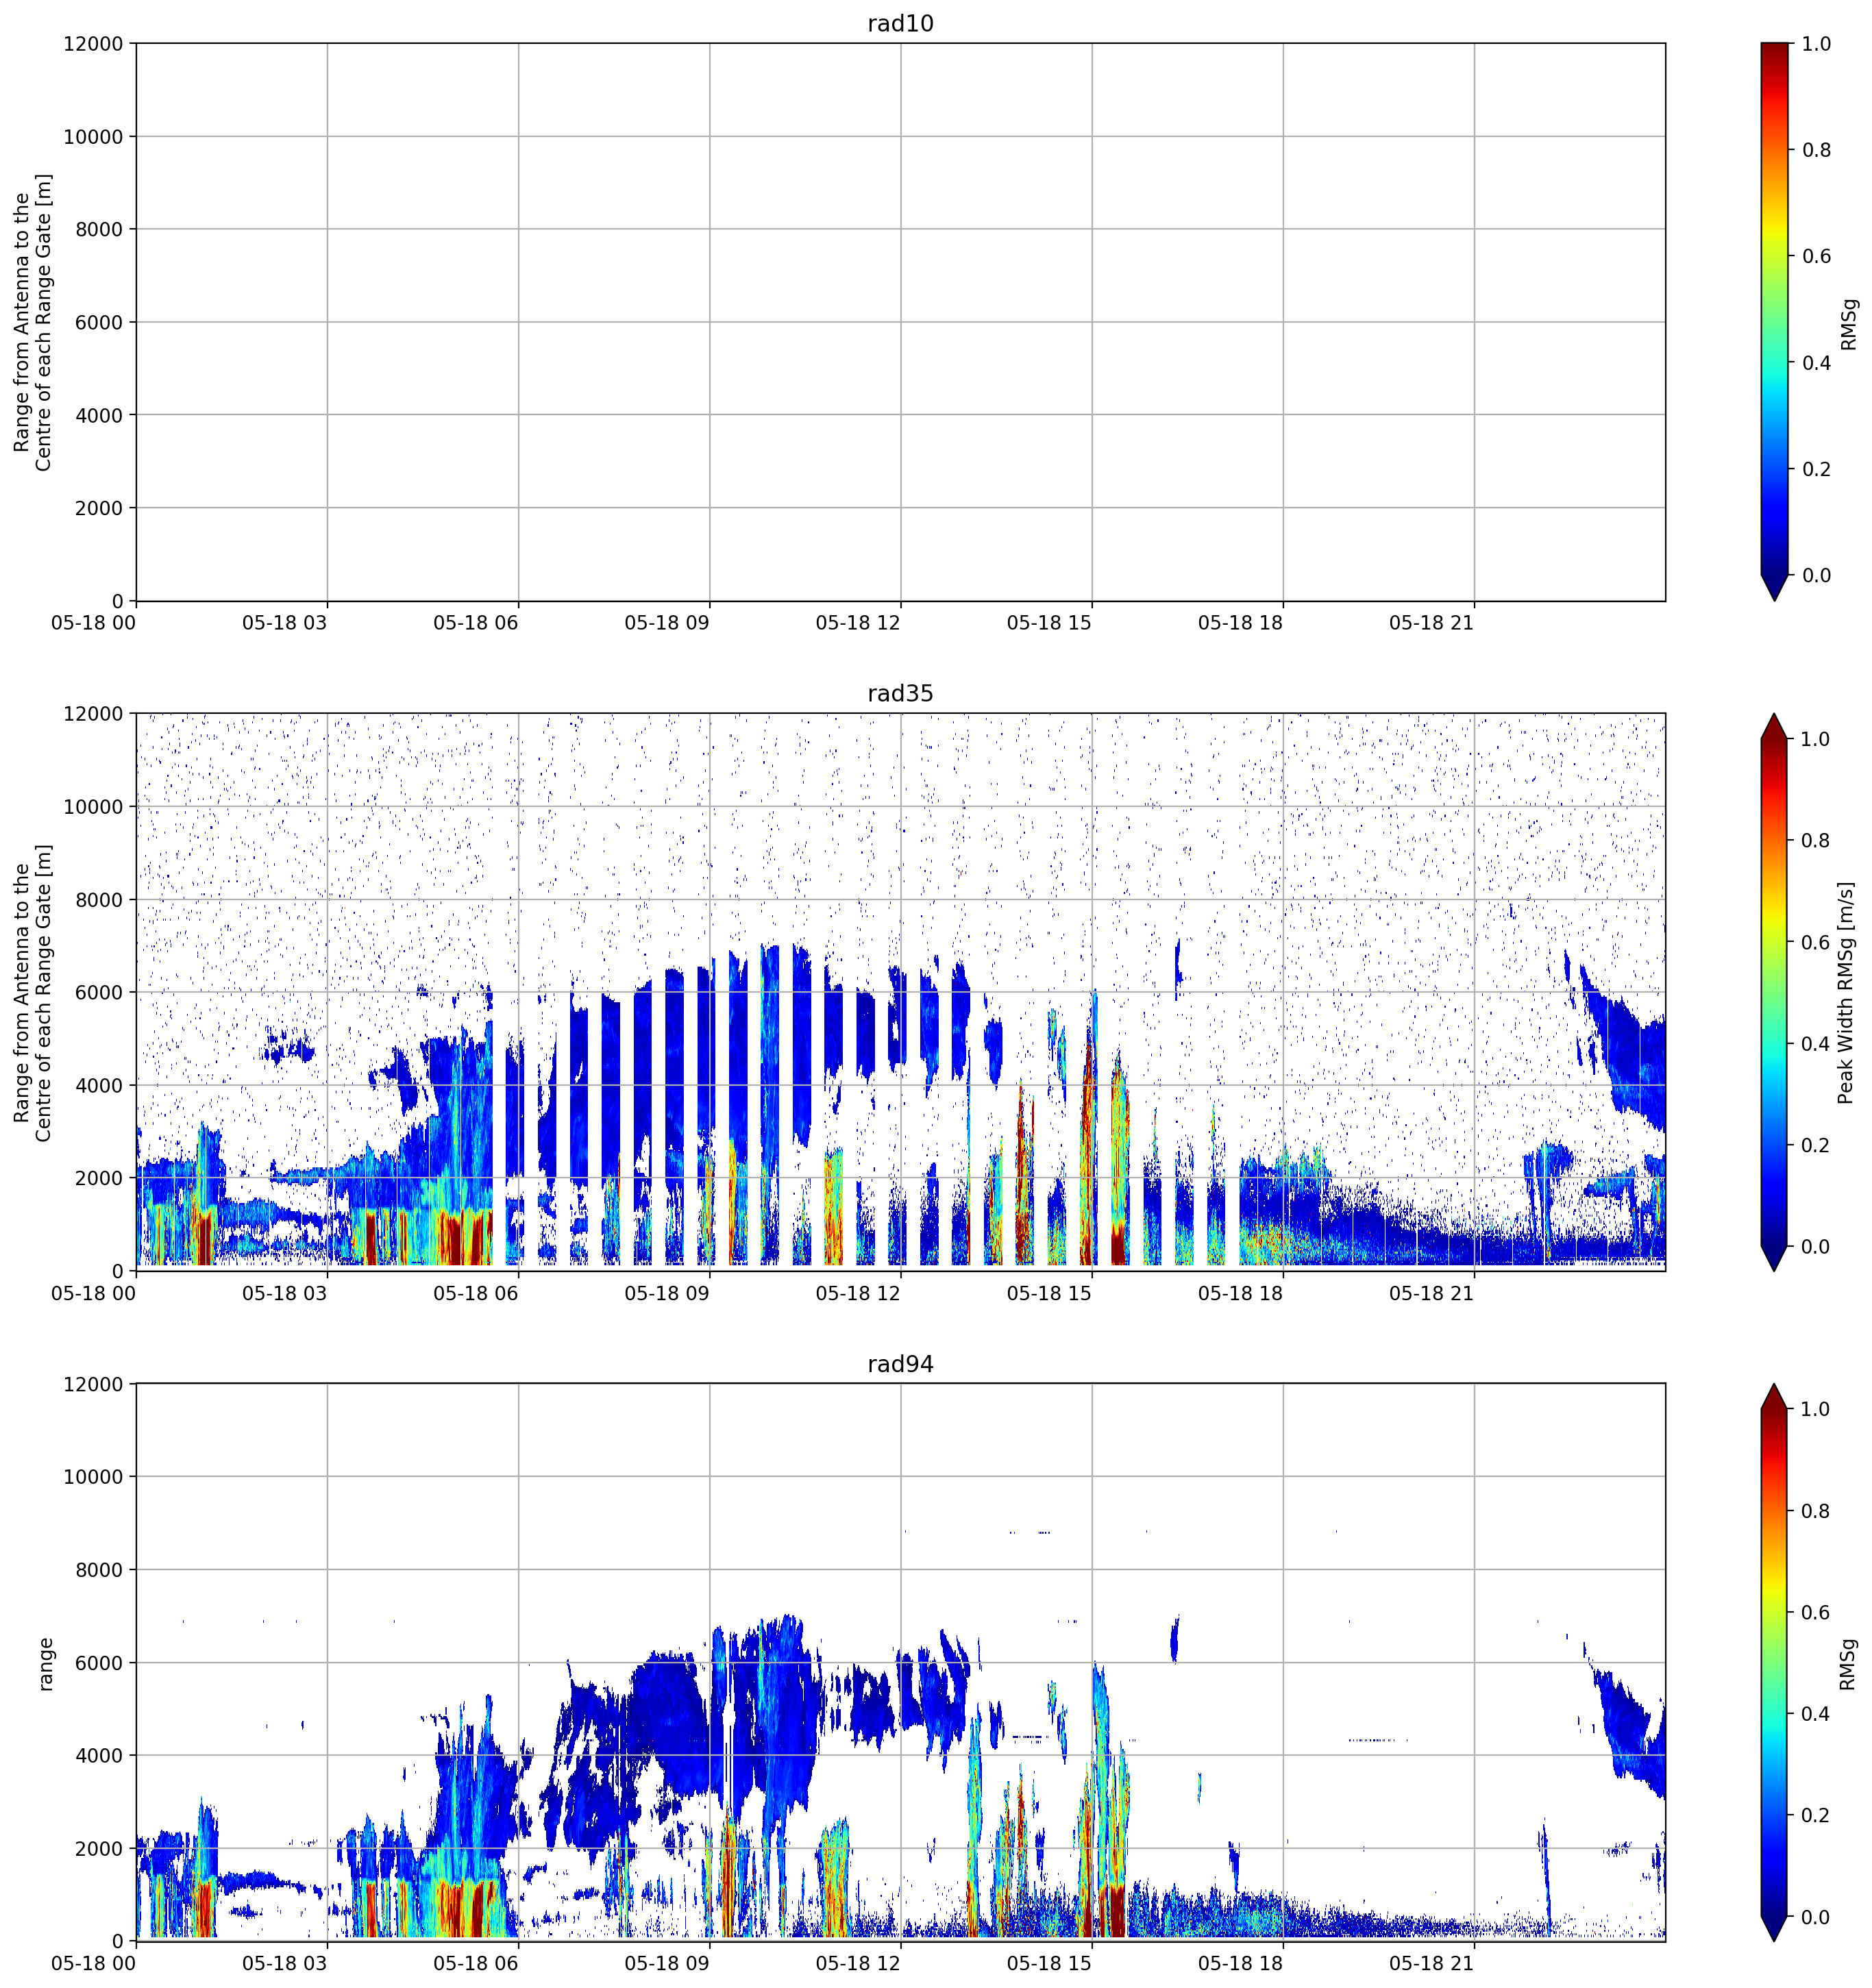Click the 1.0 tick on rad10 colorbar

coord(1816,44)
